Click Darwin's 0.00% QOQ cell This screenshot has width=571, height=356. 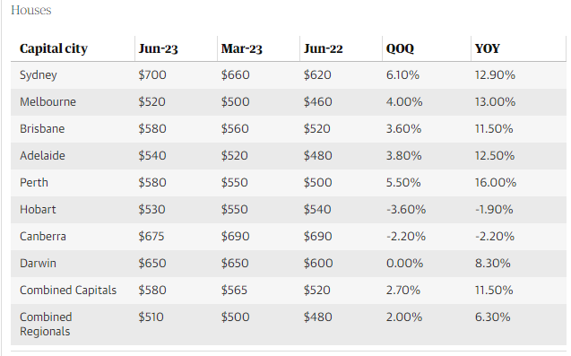(404, 264)
